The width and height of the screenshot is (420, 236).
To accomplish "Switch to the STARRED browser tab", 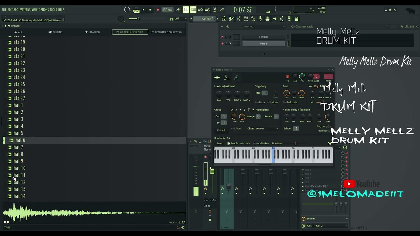I will point(92,32).
